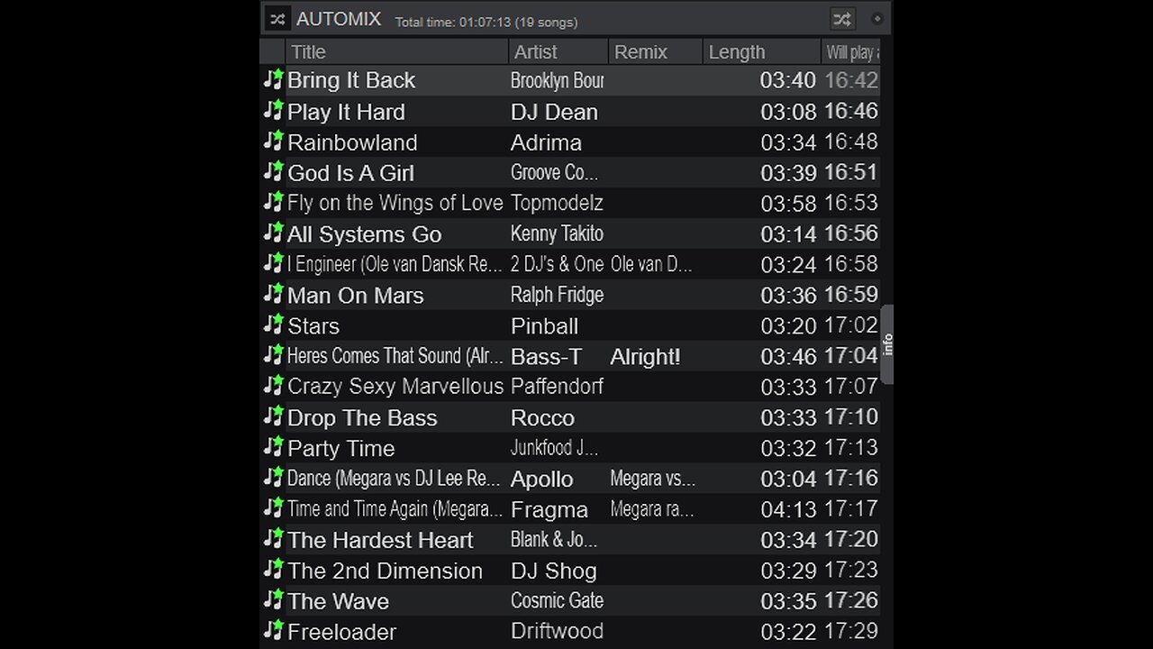The height and width of the screenshot is (649, 1153).
Task: Click the artist name Pinball
Action: (x=544, y=326)
